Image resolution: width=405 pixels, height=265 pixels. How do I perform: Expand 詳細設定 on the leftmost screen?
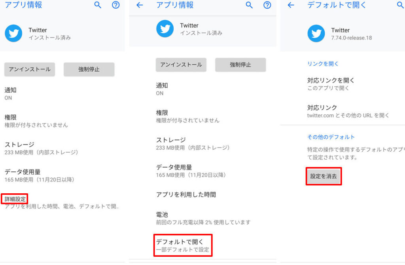click(15, 199)
